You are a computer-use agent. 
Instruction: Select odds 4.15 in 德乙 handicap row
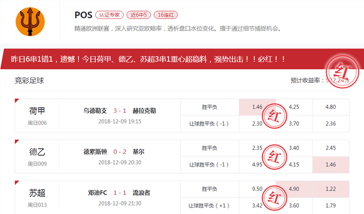tap(294, 165)
